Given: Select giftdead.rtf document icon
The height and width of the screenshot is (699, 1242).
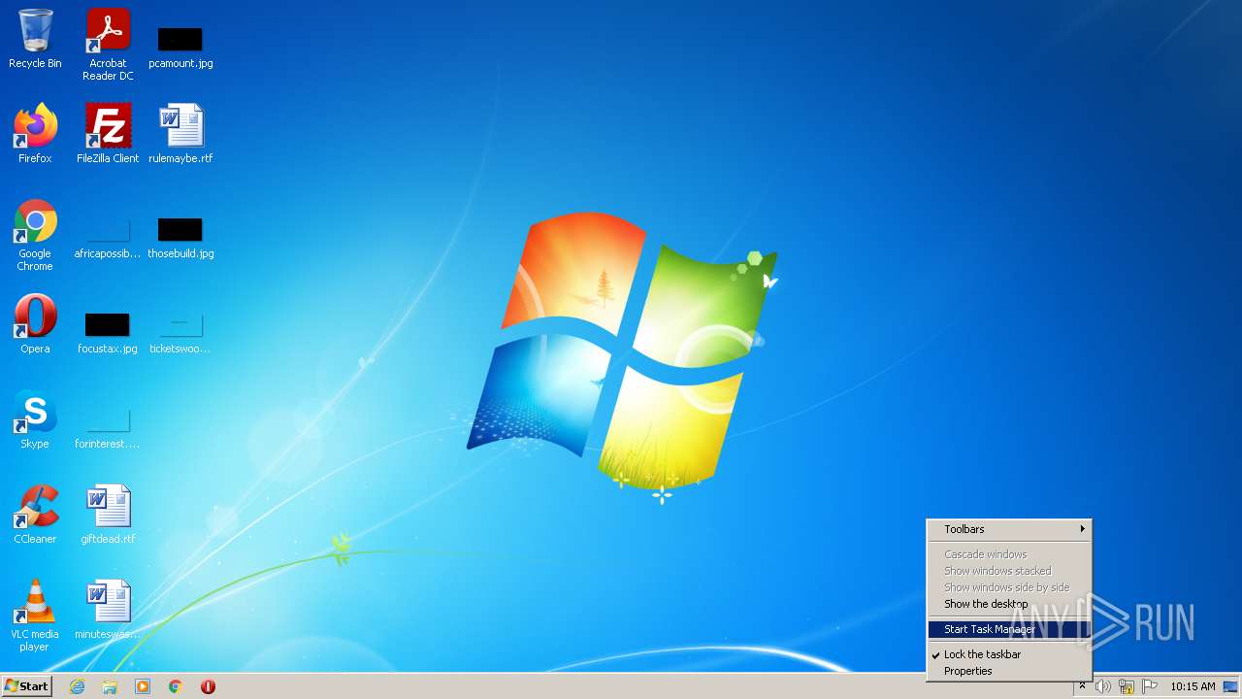Looking at the screenshot, I should point(108,515).
